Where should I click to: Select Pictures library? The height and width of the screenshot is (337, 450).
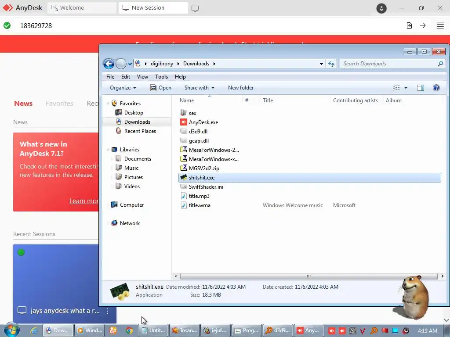(133, 177)
